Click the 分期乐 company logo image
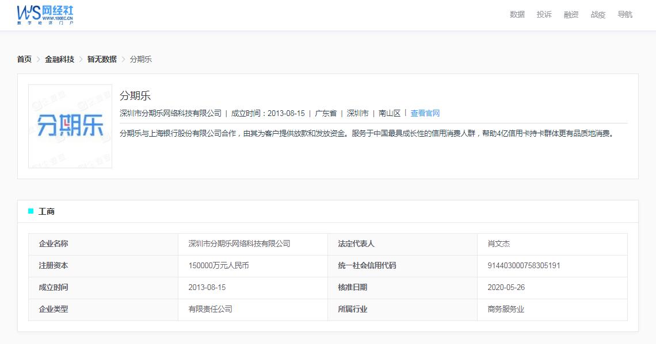The image size is (656, 344). click(70, 125)
